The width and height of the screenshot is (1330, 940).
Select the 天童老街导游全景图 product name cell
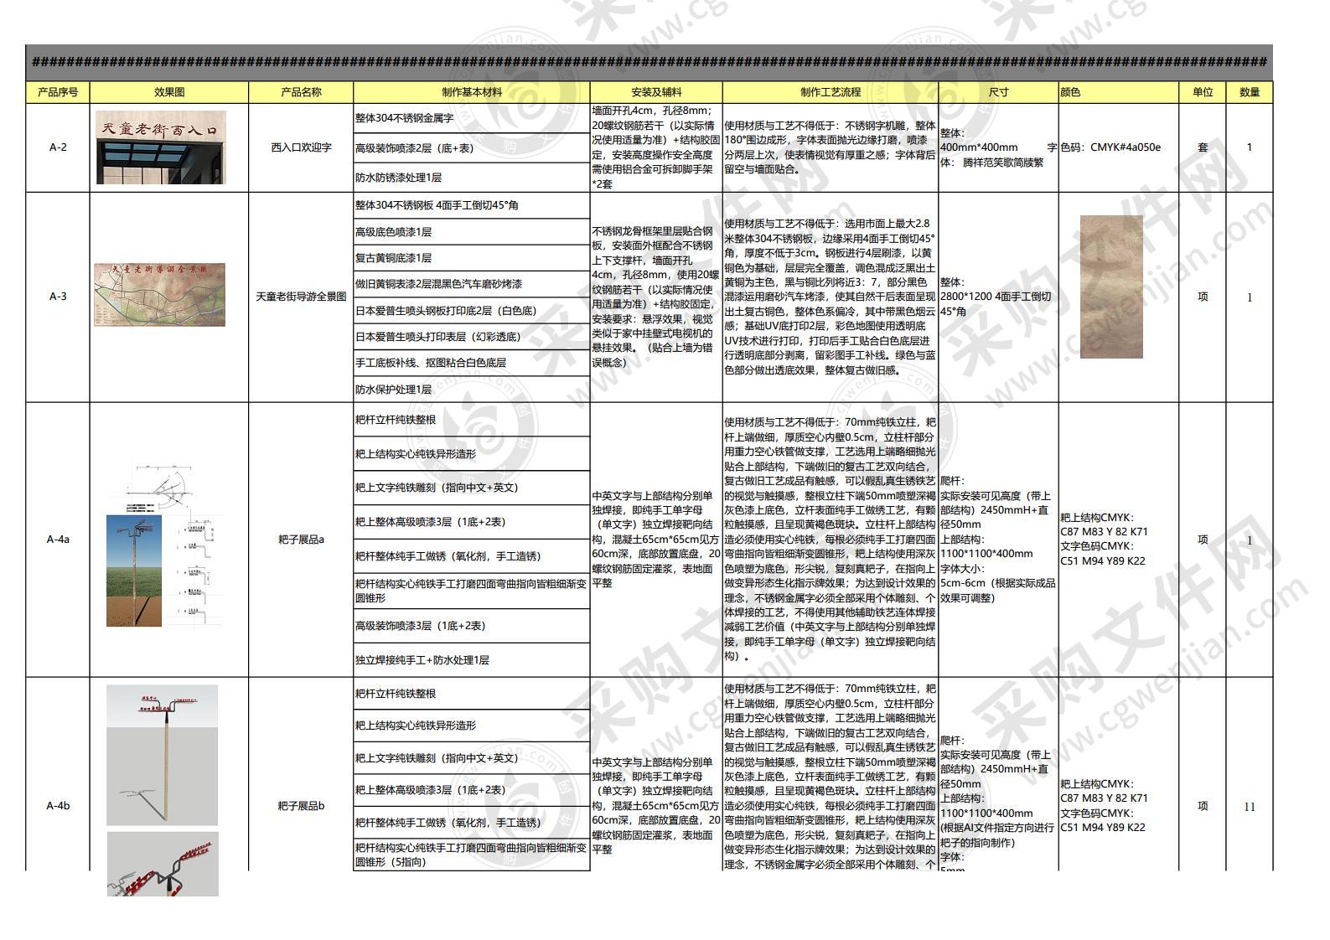pyautogui.click(x=301, y=297)
